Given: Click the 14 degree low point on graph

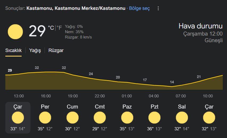Looking at the screenshot, I should point(172,82).
